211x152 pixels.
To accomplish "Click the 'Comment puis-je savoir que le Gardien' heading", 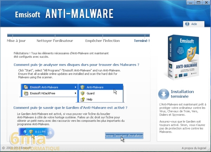I will tap(70, 108).
